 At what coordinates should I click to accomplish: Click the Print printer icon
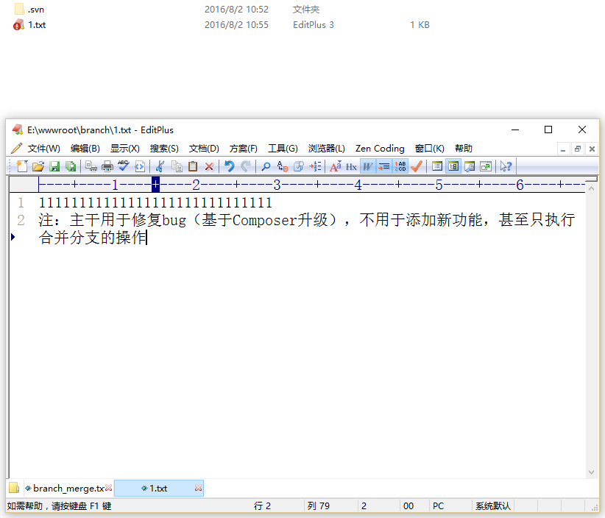107,166
